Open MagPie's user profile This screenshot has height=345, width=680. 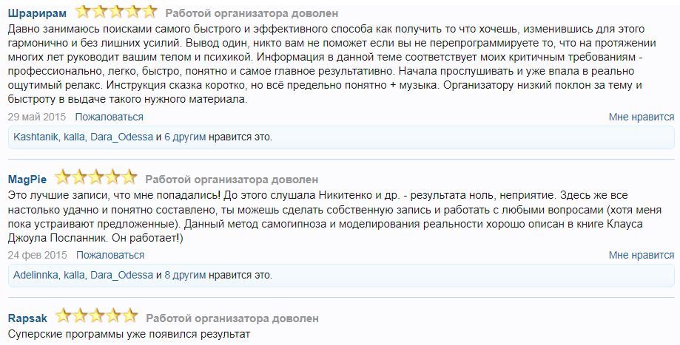pos(27,179)
